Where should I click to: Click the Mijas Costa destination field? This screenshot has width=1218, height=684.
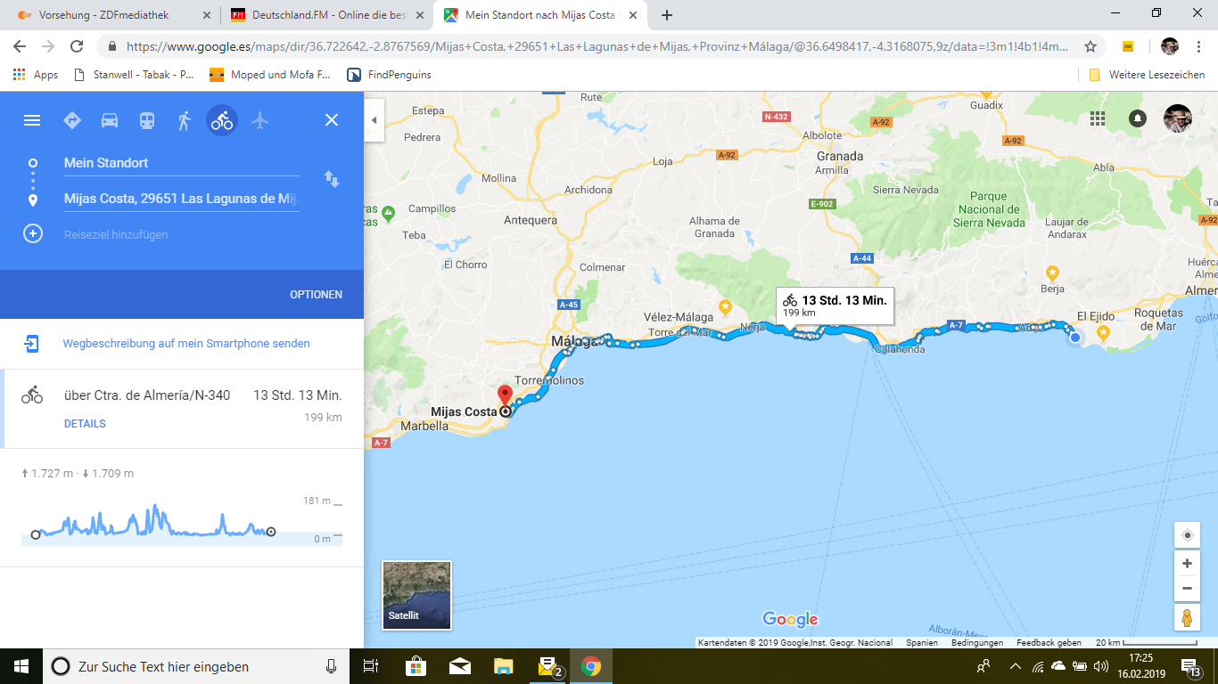[x=181, y=199]
